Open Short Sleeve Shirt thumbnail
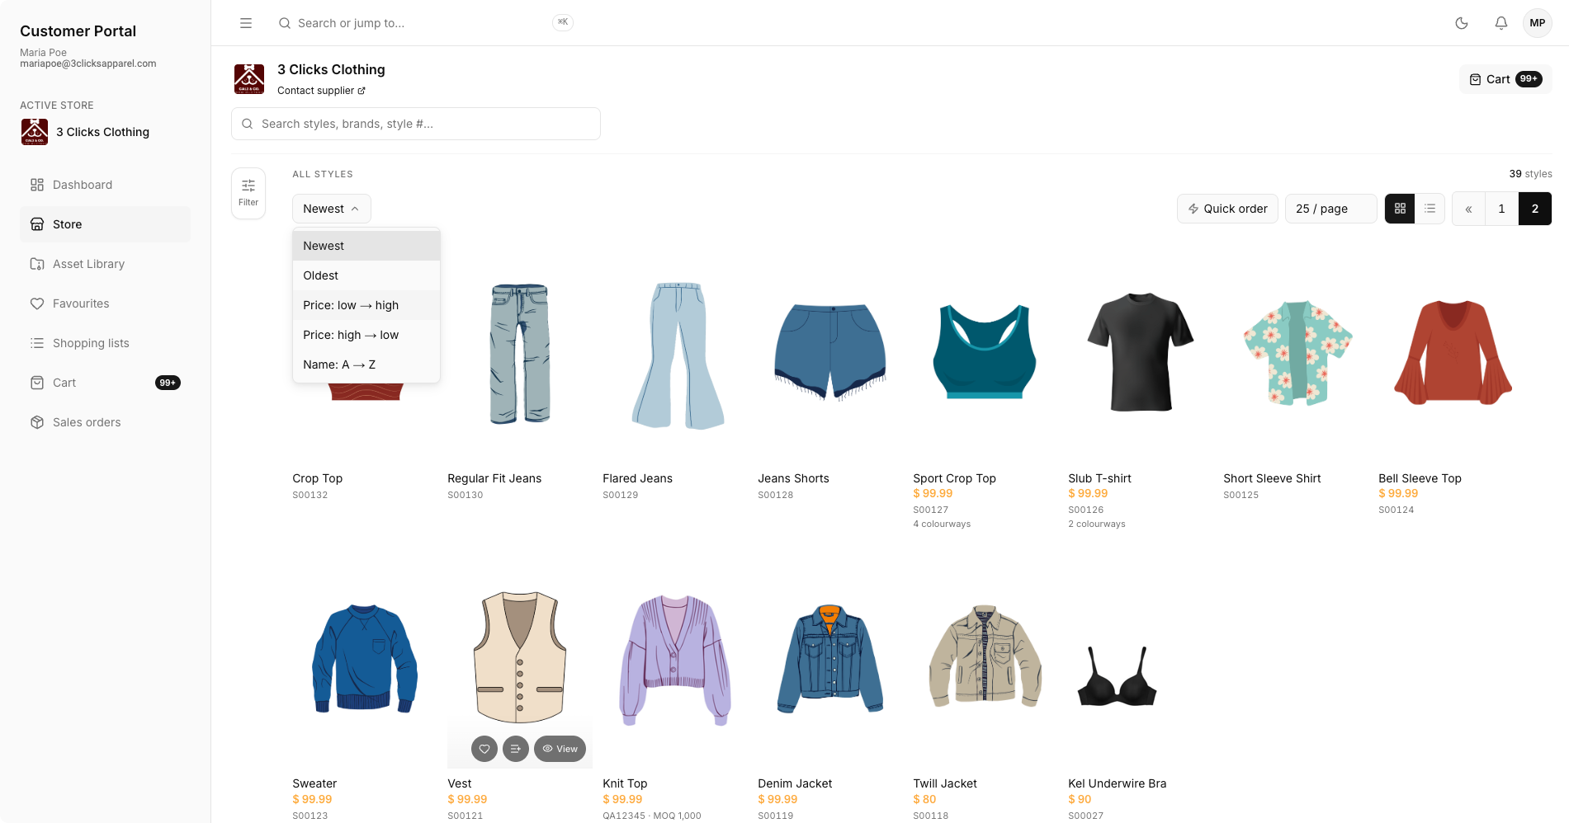Image resolution: width=1569 pixels, height=823 pixels. pos(1297,352)
